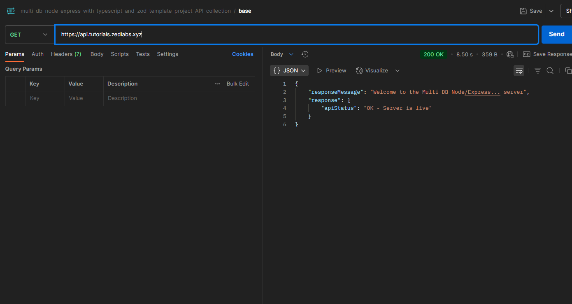Click the filter response icon

537,71
